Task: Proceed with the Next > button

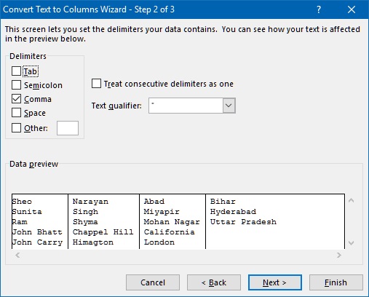Action: (x=275, y=282)
